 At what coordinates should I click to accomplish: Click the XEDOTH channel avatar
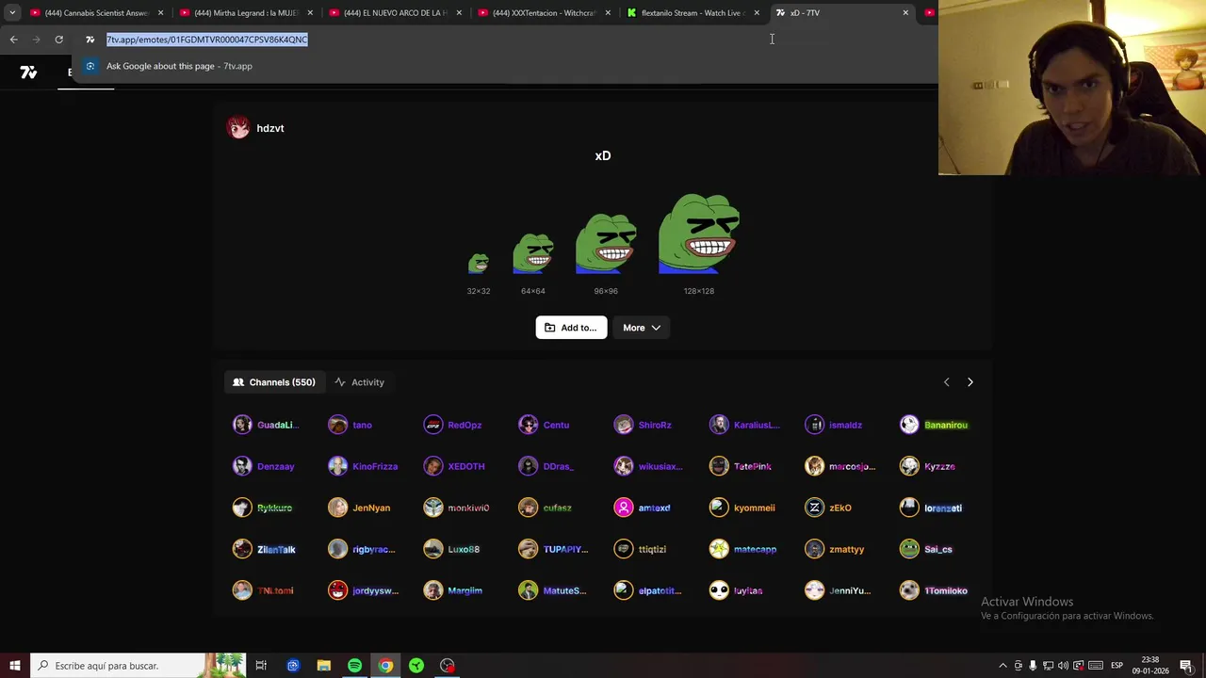tap(433, 466)
